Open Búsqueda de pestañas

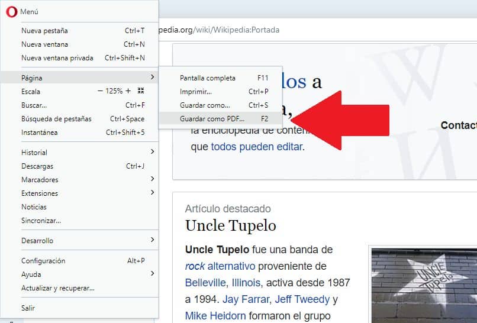tap(79, 119)
